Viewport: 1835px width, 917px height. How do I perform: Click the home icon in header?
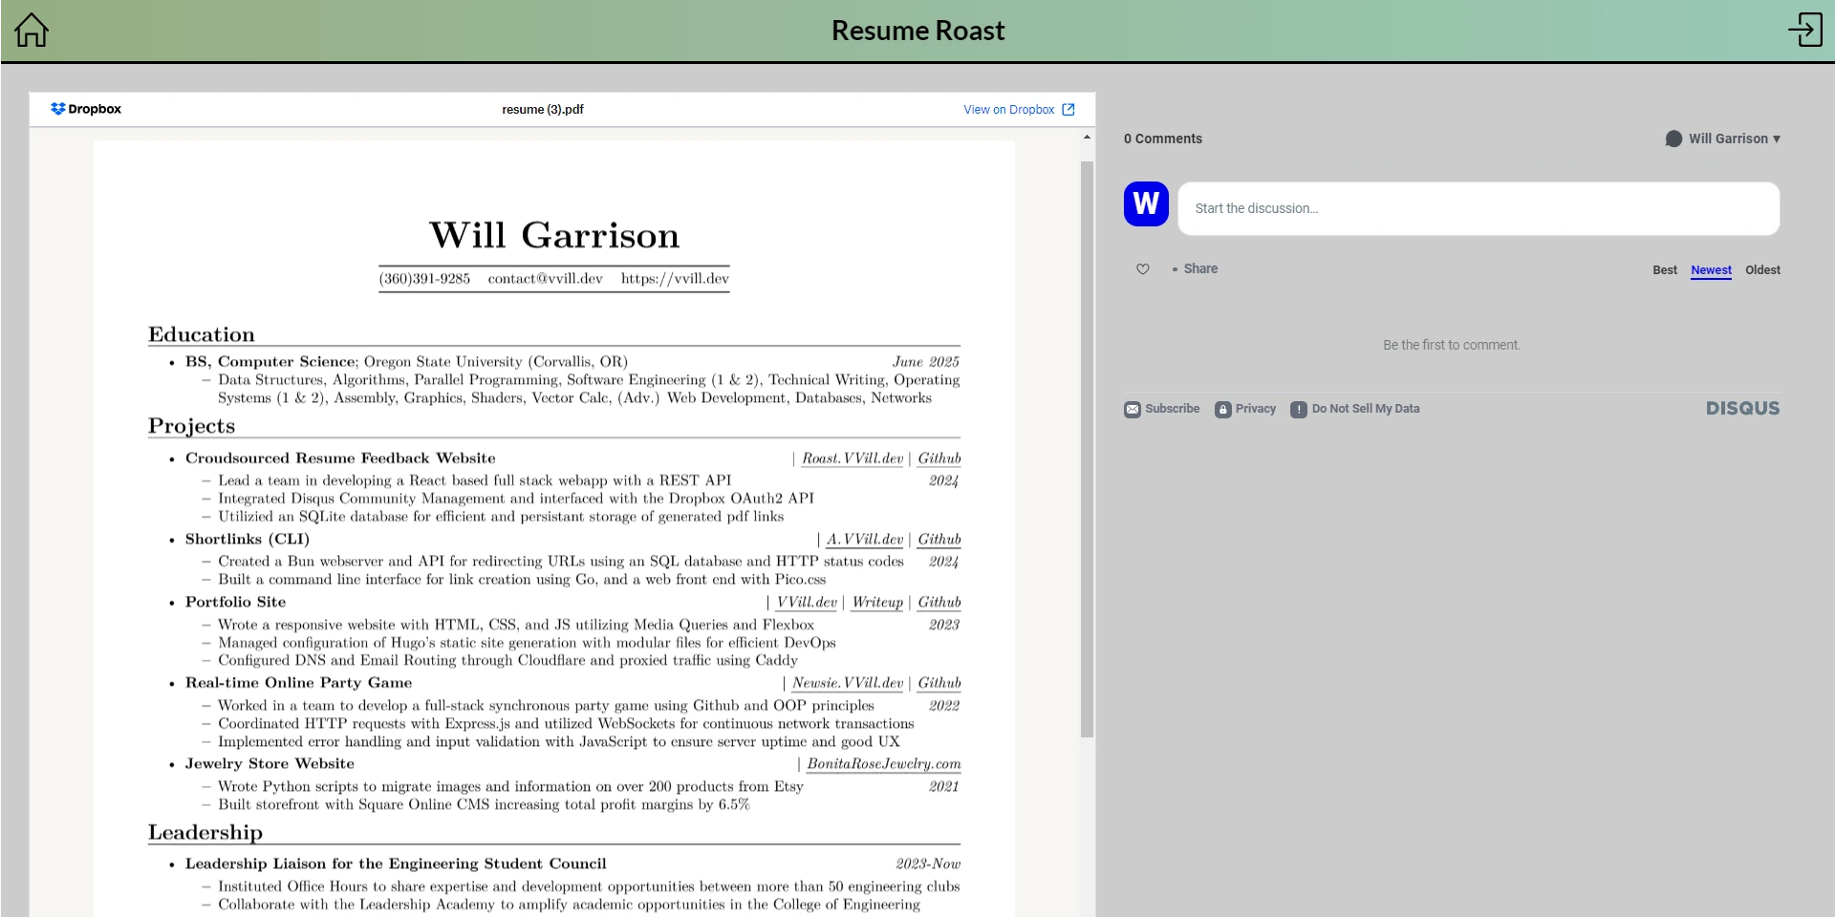(x=32, y=31)
